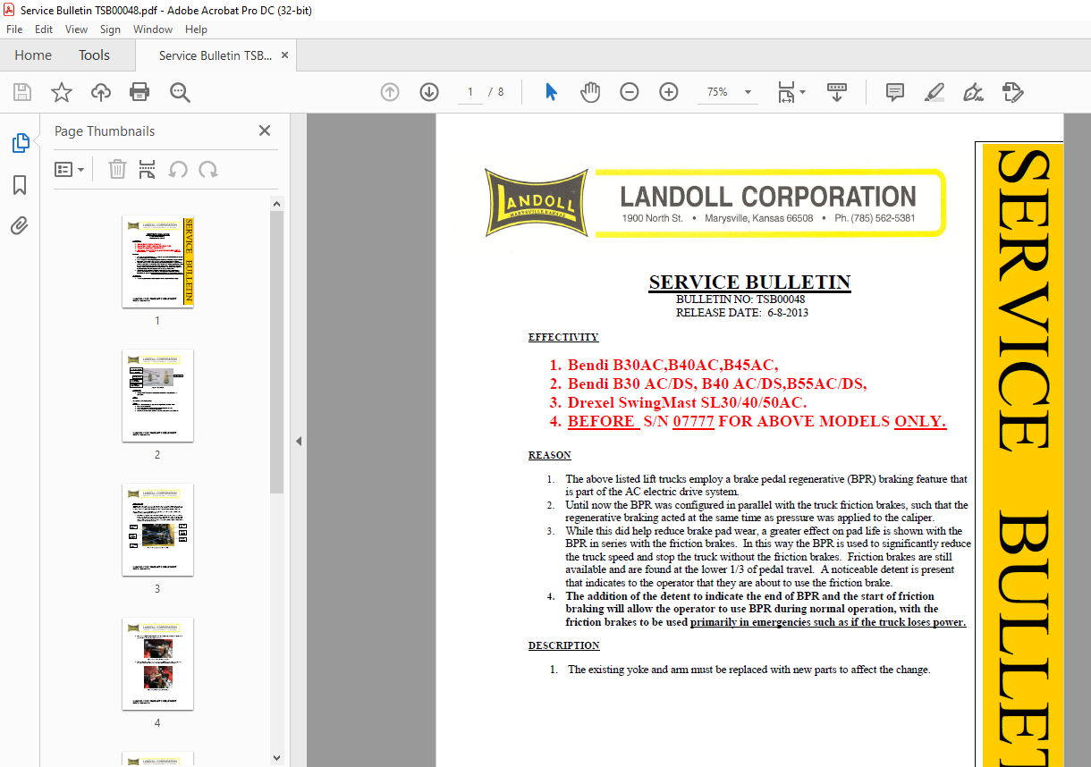Expand the page fit options dropdown arrow
The width and height of the screenshot is (1091, 767).
[x=802, y=92]
